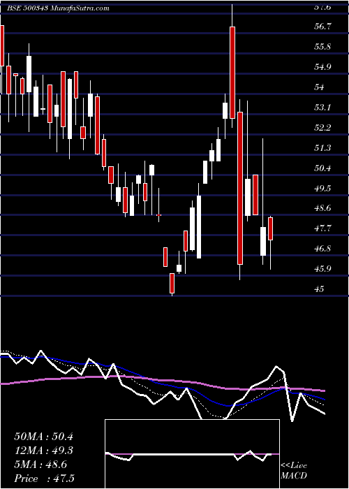Click the 45 price axis label
The width and height of the screenshot is (349, 489).
point(320,289)
